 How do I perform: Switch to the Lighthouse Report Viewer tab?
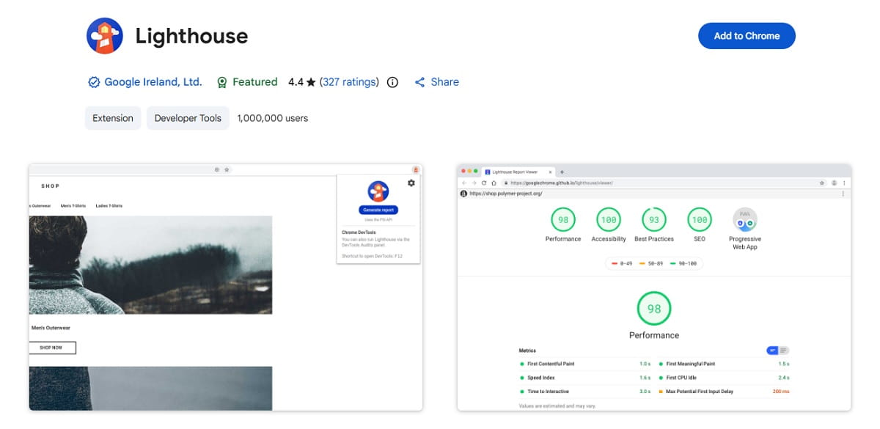tap(513, 169)
